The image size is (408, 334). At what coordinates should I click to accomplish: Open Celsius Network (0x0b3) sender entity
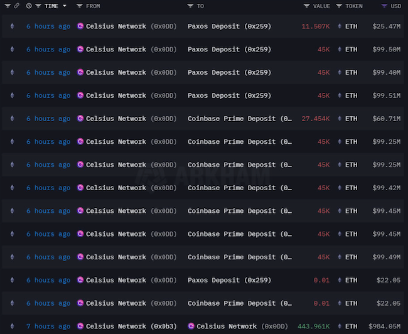131,326
